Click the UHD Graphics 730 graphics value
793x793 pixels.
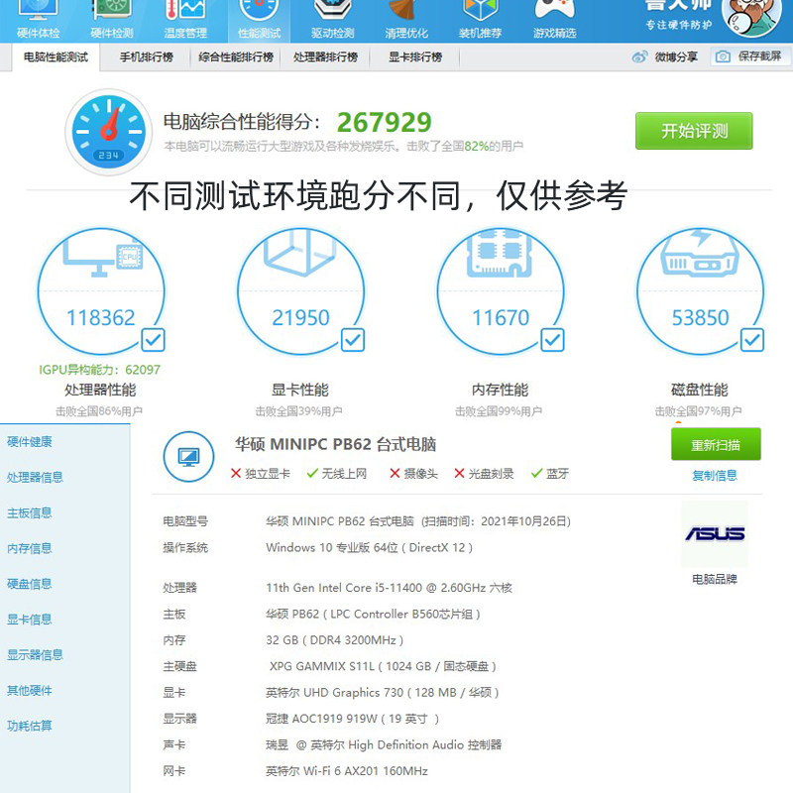click(x=383, y=692)
